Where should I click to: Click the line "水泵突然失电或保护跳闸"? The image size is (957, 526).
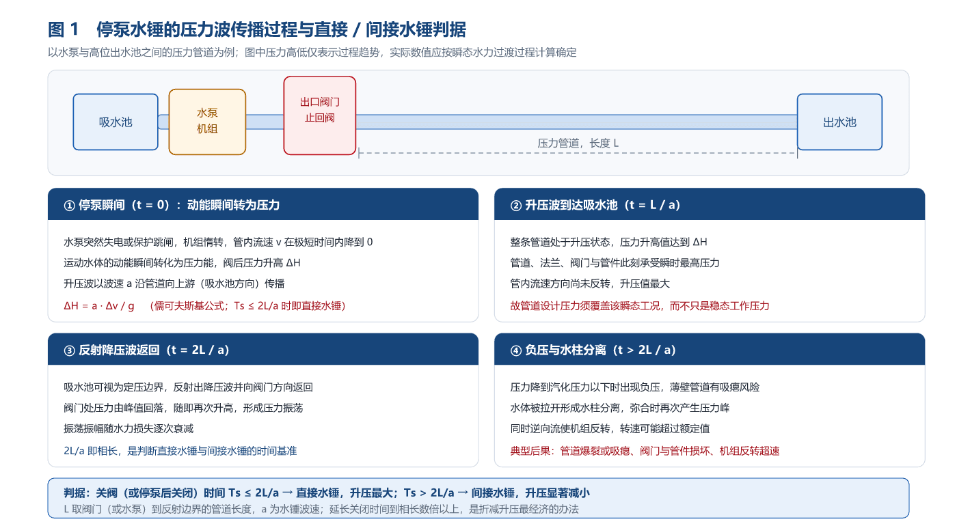[219, 242]
